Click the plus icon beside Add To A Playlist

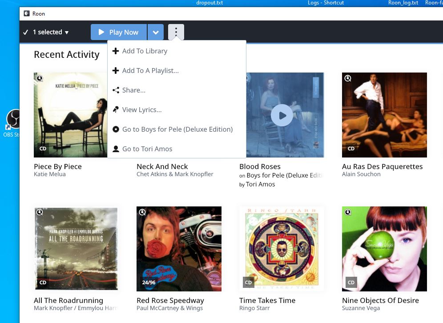point(116,70)
